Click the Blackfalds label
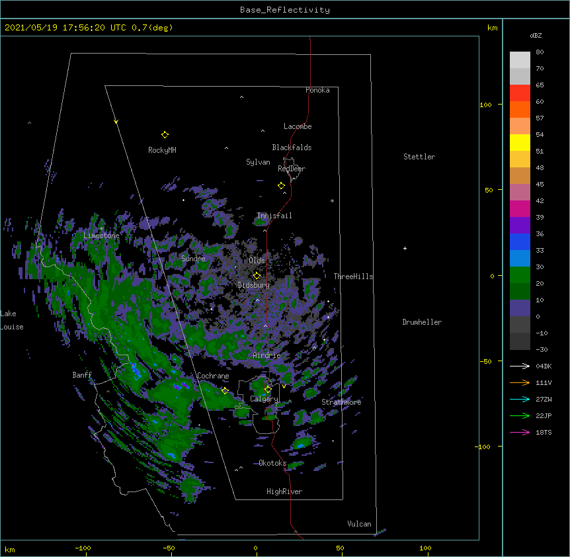Screen dimensions: 570x557 point(292,148)
